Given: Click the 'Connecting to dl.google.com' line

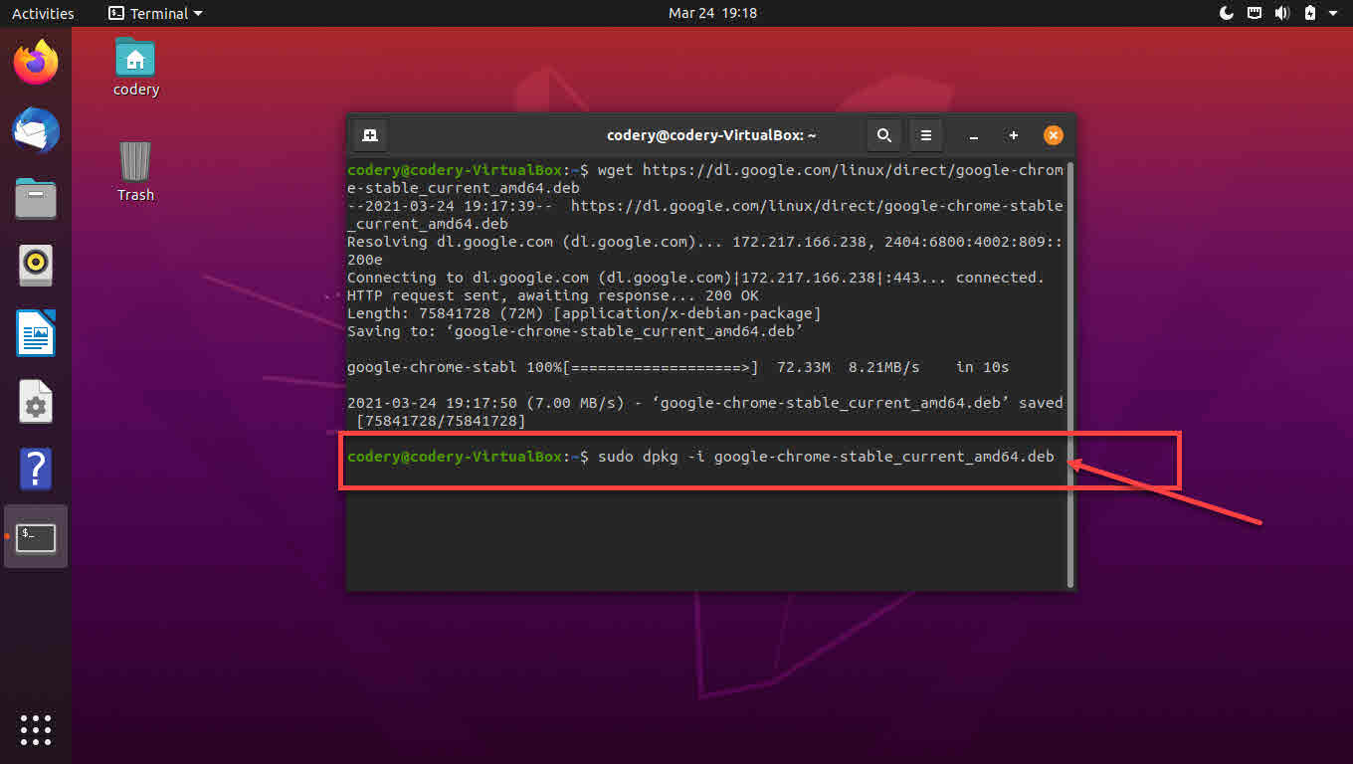Looking at the screenshot, I should coord(695,278).
